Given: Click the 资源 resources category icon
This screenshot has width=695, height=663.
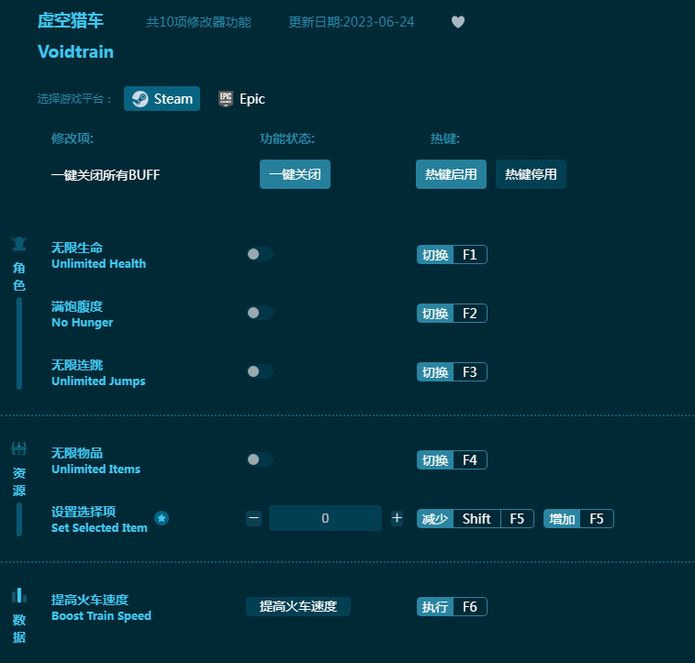Looking at the screenshot, I should click(19, 448).
